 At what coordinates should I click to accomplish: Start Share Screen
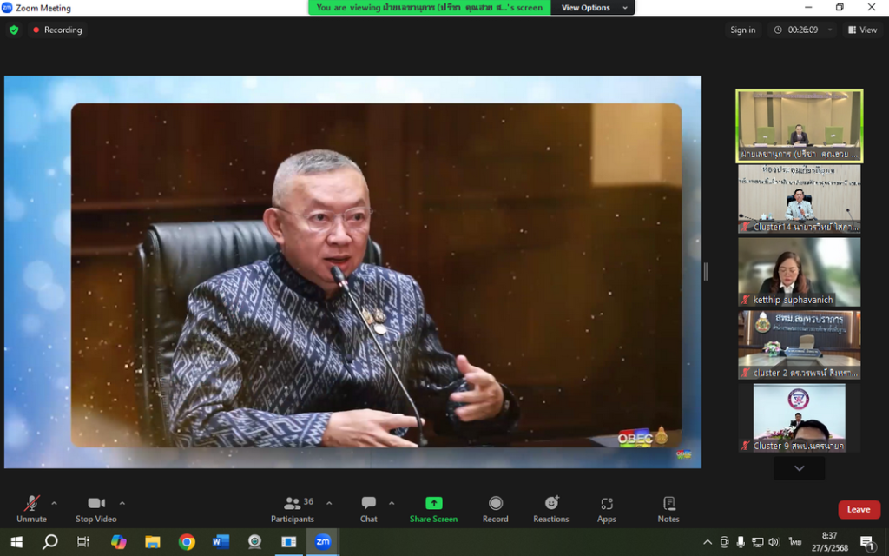point(434,508)
